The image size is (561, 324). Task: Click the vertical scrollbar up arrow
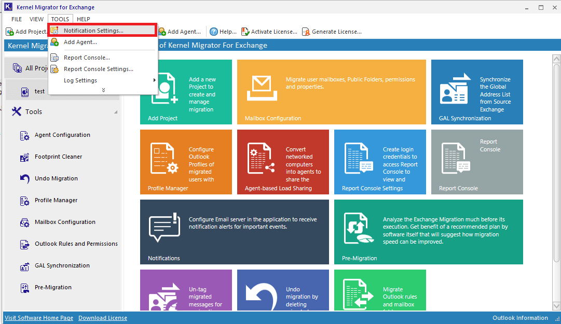coord(556,58)
